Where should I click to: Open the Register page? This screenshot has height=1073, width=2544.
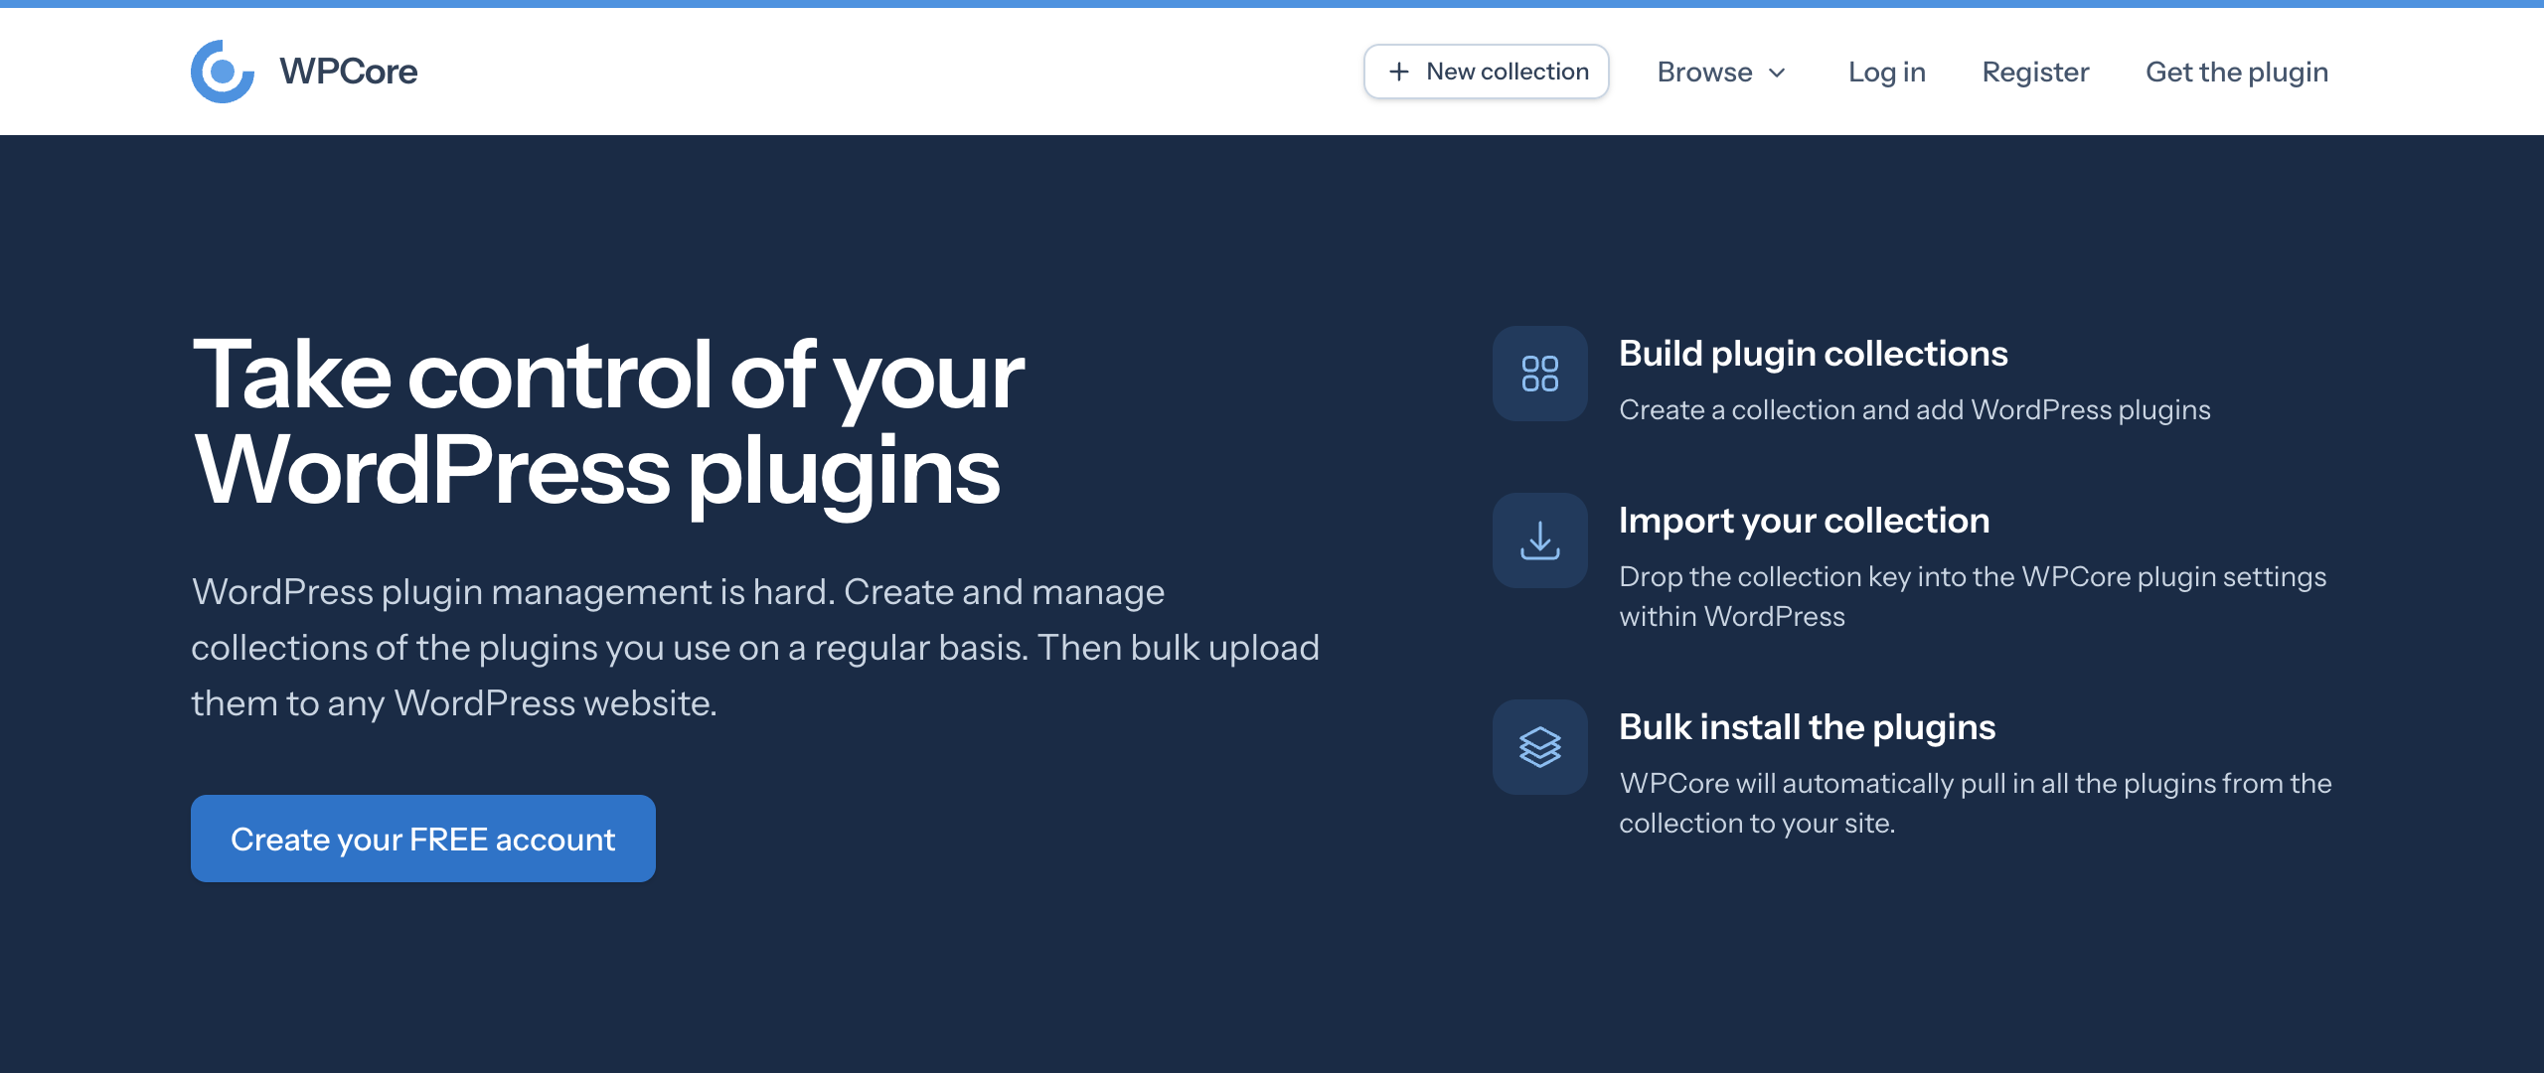2035,72
